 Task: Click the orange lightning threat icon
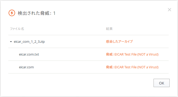point(12,13)
